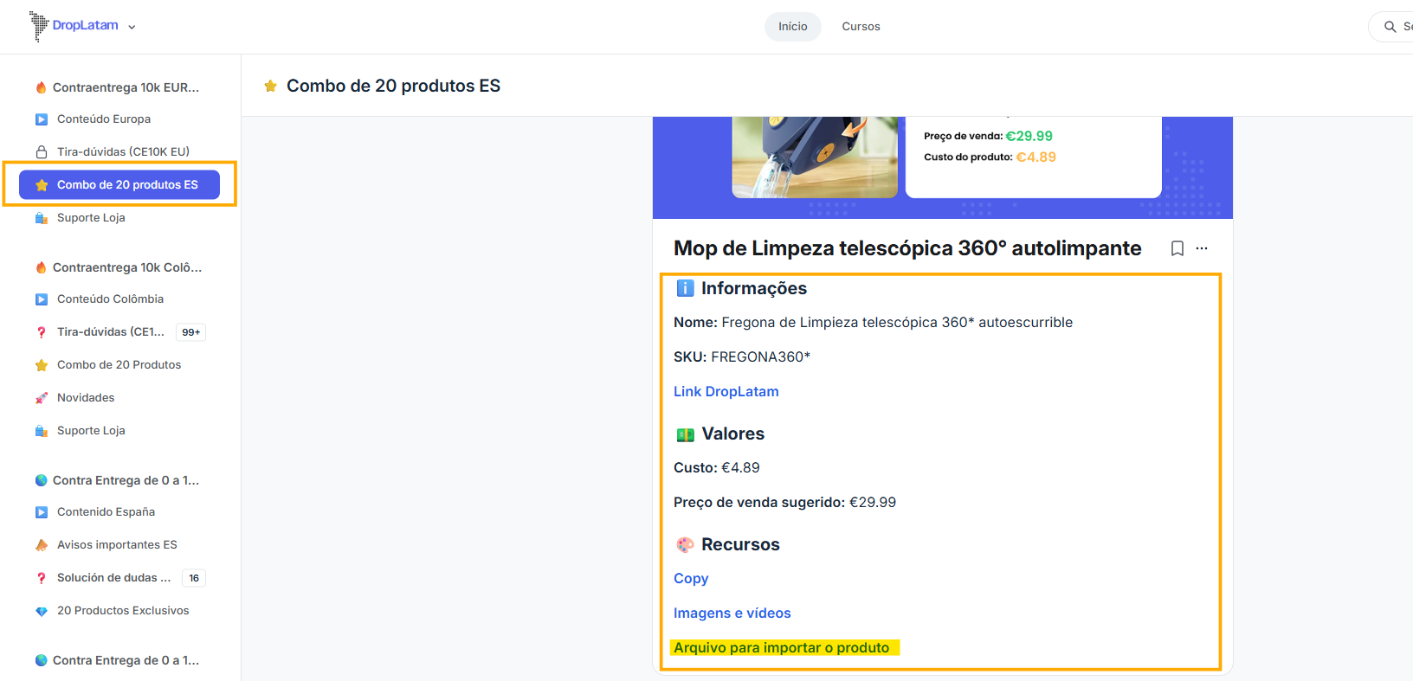The width and height of the screenshot is (1413, 681).
Task: Click the lock icon beside Tira-dúvidas (CE10K EU)
Action: (x=42, y=151)
